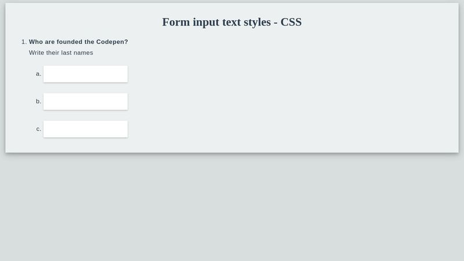Click the 'Who are founded the Codepen?' question
Screen dimensions: 464x261
(x=78, y=42)
